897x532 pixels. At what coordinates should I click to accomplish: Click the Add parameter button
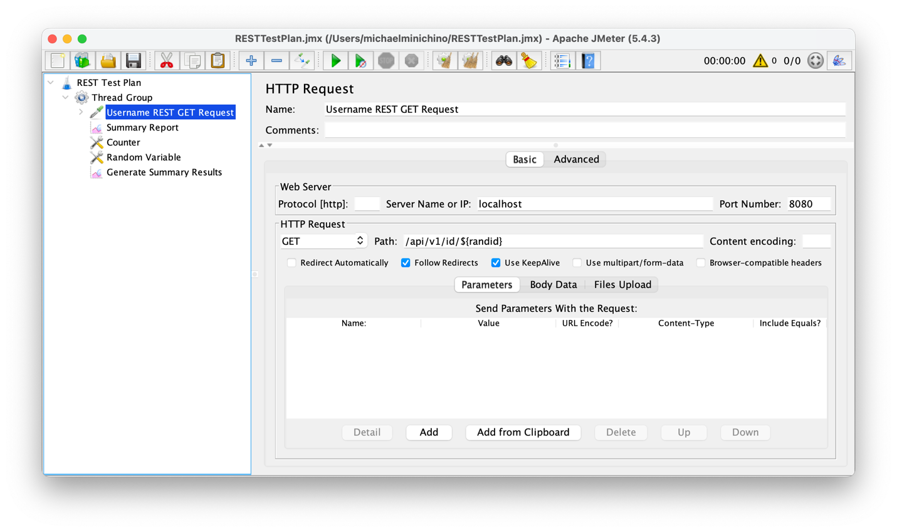point(429,432)
